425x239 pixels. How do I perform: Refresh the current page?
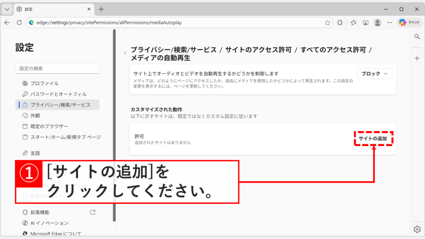point(19,22)
